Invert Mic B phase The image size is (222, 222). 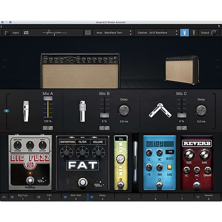107,128
